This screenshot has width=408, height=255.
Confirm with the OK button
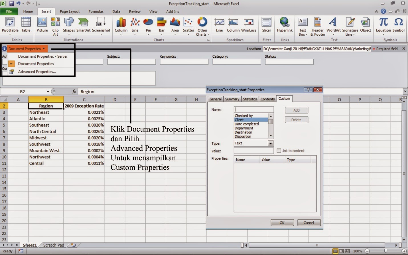pyautogui.click(x=282, y=222)
